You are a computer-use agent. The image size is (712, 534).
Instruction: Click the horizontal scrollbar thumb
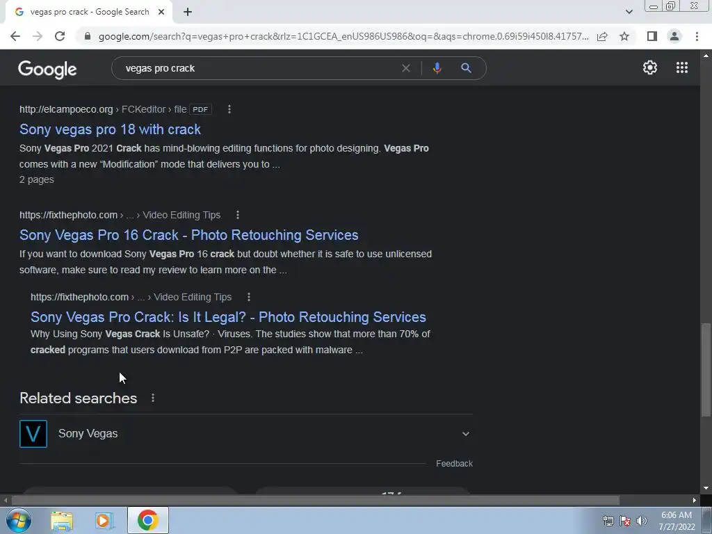coord(316,501)
